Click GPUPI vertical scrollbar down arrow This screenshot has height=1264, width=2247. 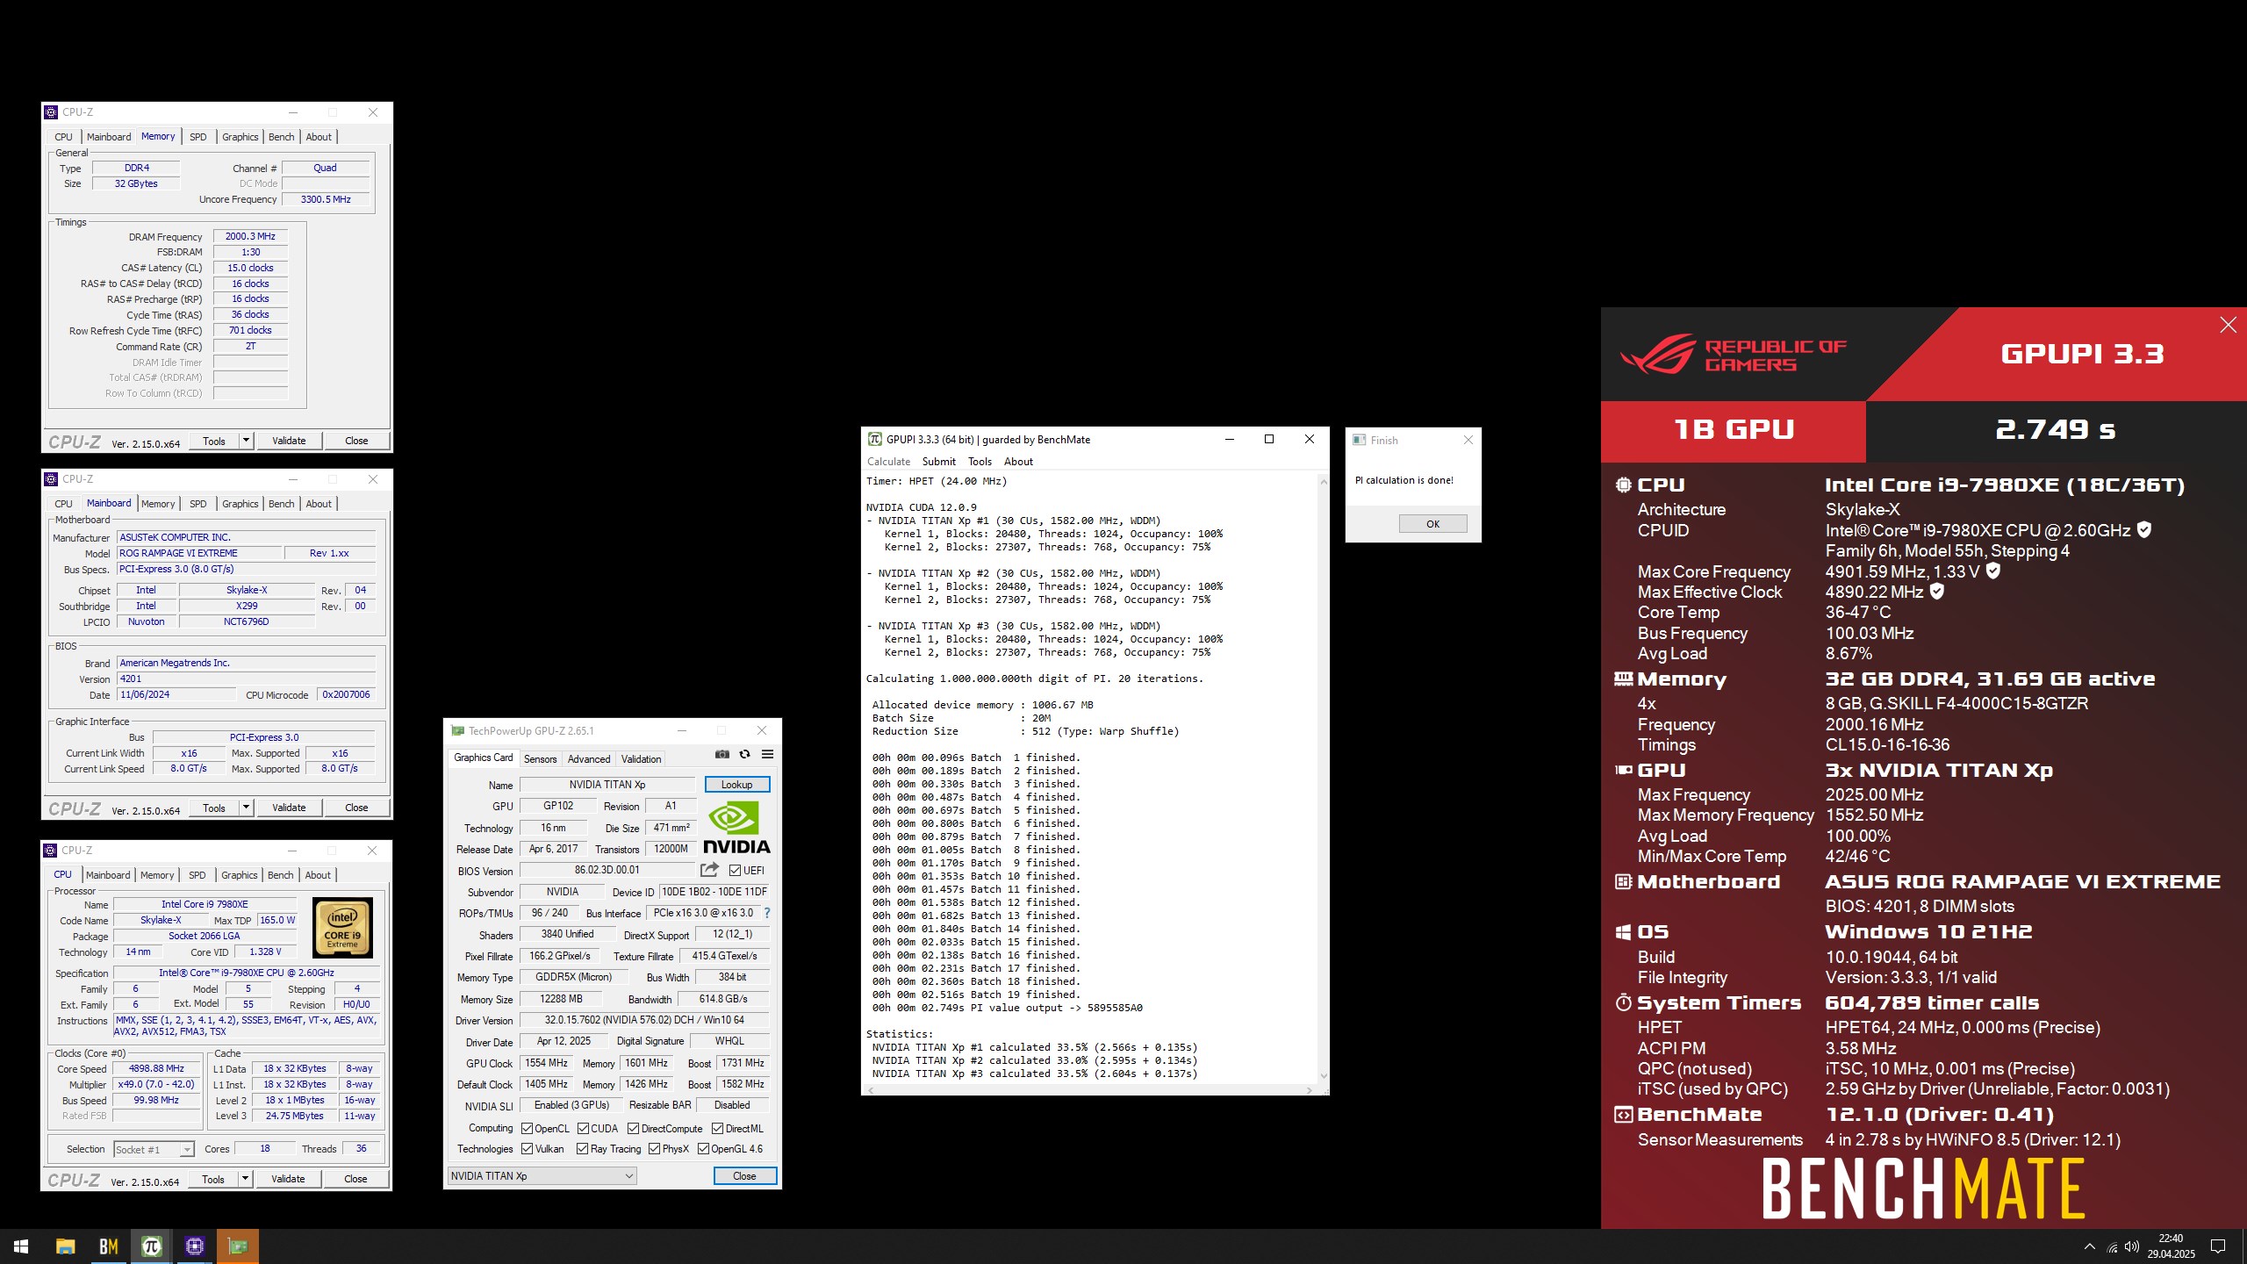[x=1324, y=1076]
